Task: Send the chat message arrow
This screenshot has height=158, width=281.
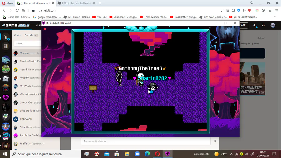Action: point(215,141)
